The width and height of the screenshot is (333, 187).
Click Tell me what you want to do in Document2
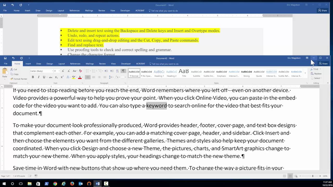tap(164, 64)
